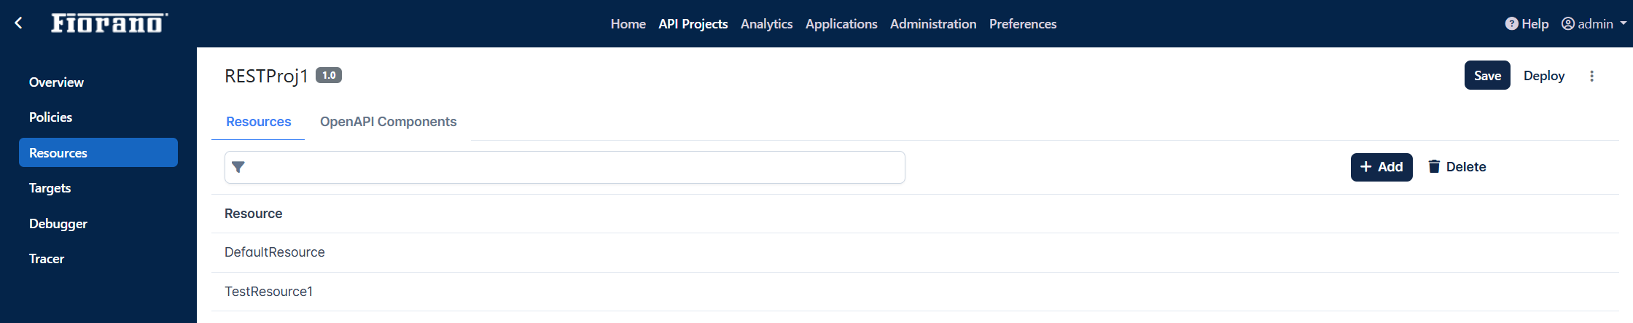Click the trash can Delete icon
This screenshot has width=1633, height=323.
coord(1433,167)
